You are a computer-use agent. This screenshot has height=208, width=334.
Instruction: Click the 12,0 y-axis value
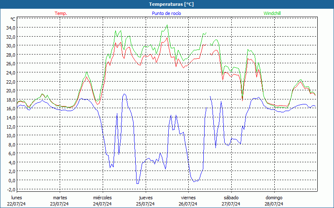11,126
